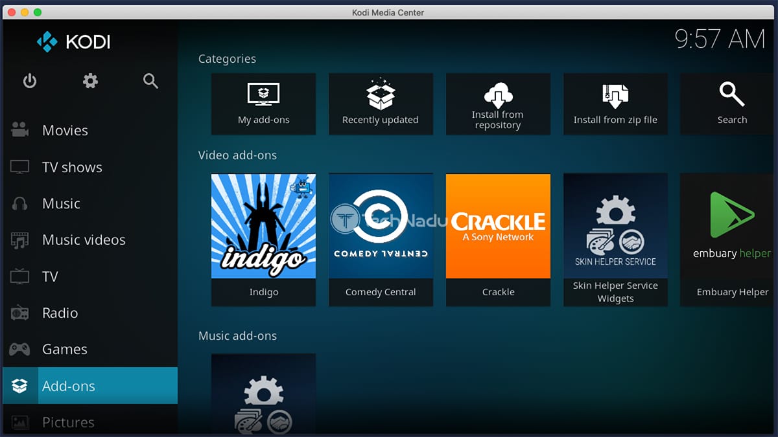
Task: Click the Games controller icon
Action: (x=20, y=350)
